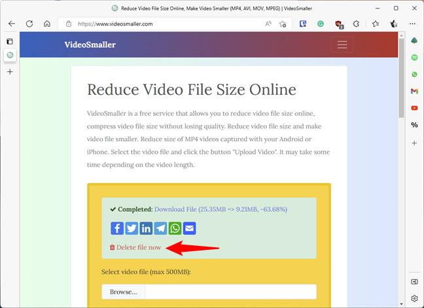Expand the VideoSmaller hamburger menu
The height and width of the screenshot is (308, 424).
(342, 44)
